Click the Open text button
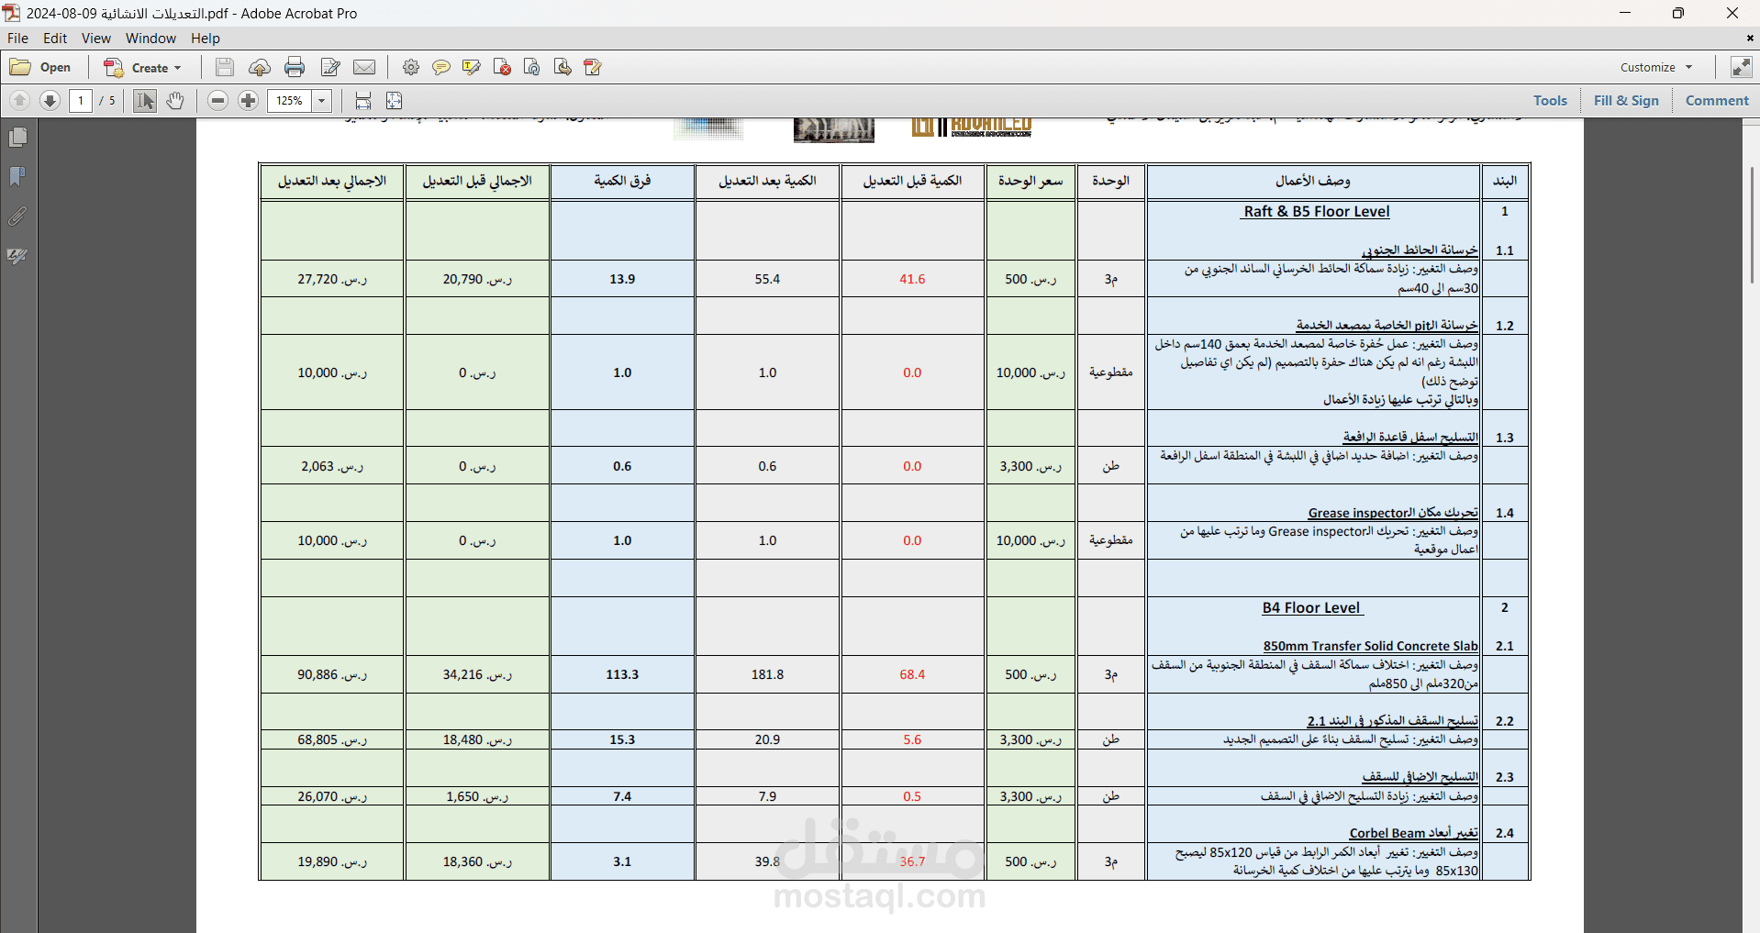1760x933 pixels. click(55, 68)
